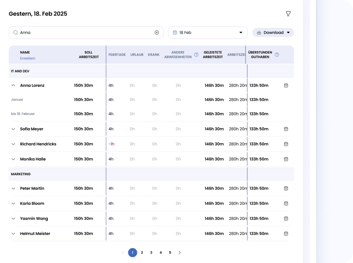Show help for Überstunden Guthaben
Viewport: 353px width, 263px height.
pos(277,55)
